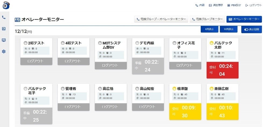Screen dimensions: 266x127
Task: Click face icon on パルテック太郎 card
Action: [211, 43]
